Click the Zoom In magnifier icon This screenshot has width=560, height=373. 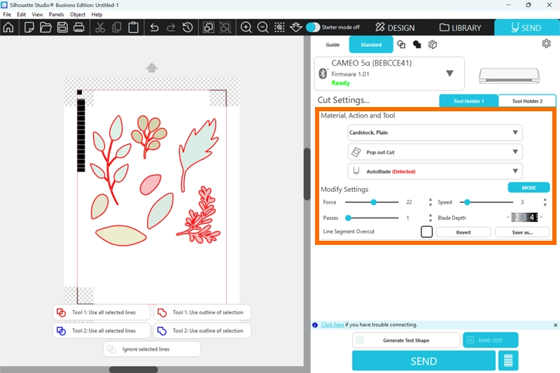[x=246, y=28]
